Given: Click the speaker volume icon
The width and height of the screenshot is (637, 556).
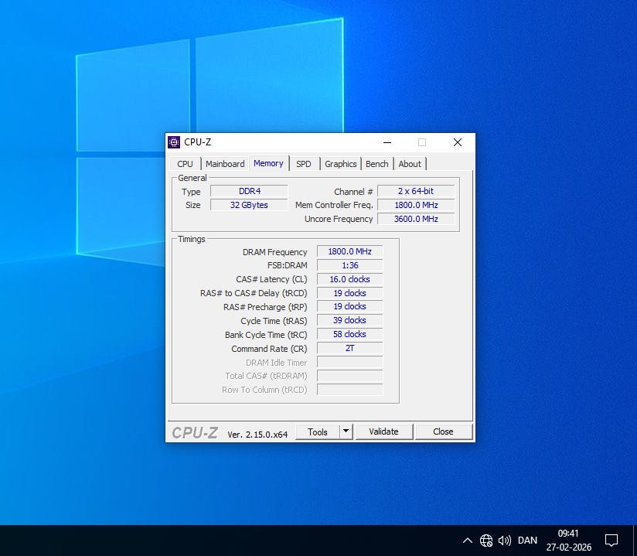Looking at the screenshot, I should pos(505,541).
